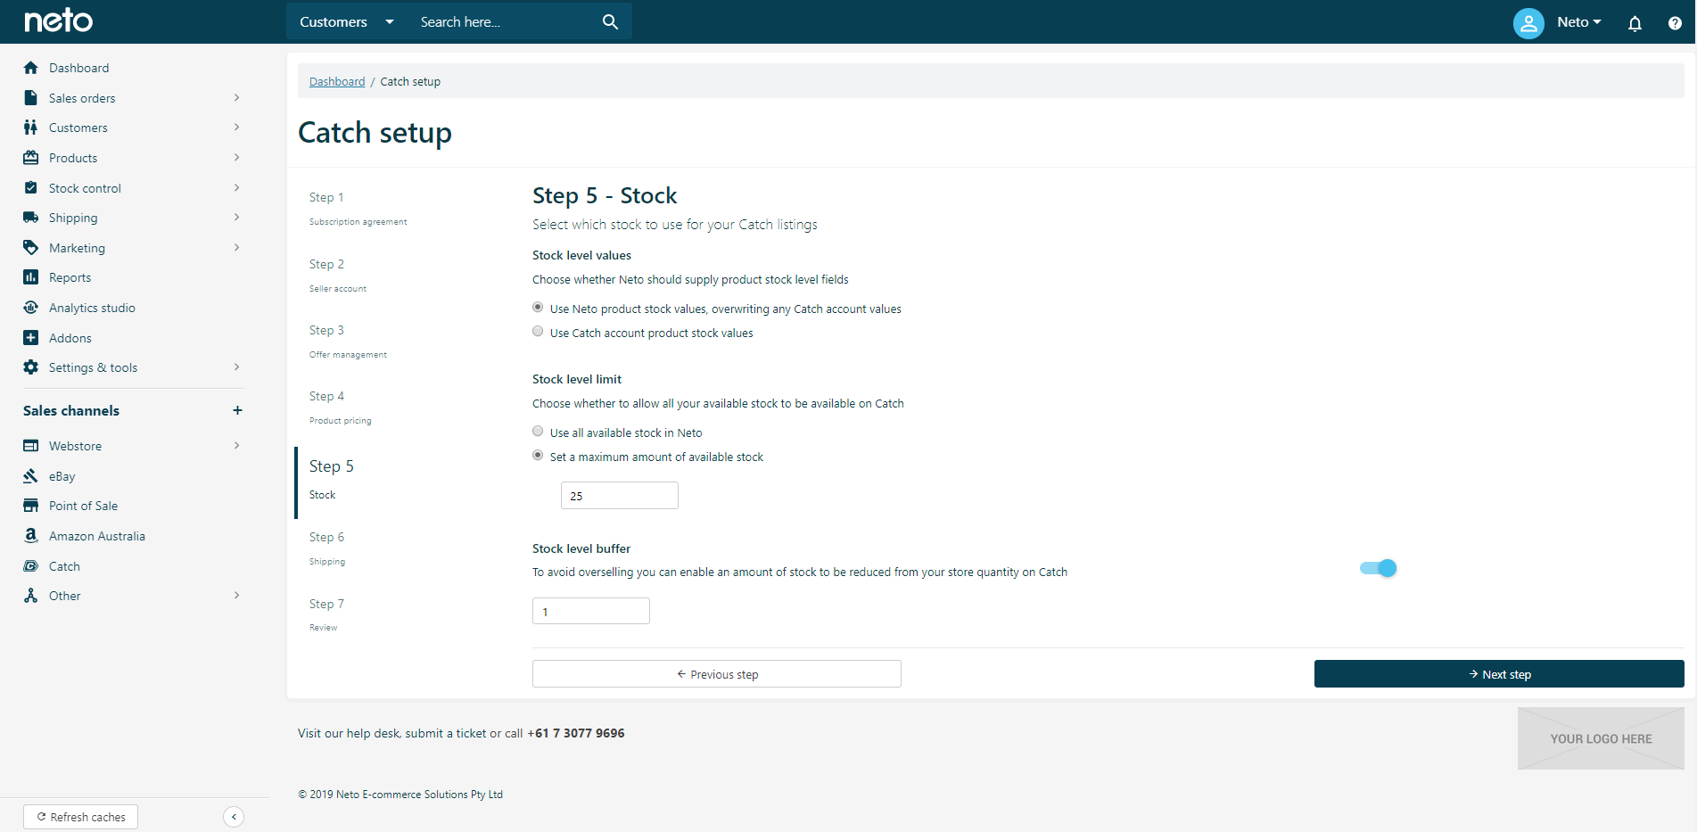The image size is (1697, 832).
Task: Toggle the stock level buffer switch
Action: point(1378,568)
